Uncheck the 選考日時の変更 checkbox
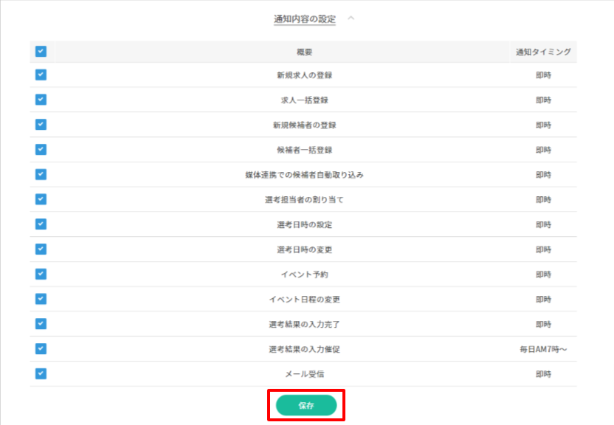 click(41, 249)
